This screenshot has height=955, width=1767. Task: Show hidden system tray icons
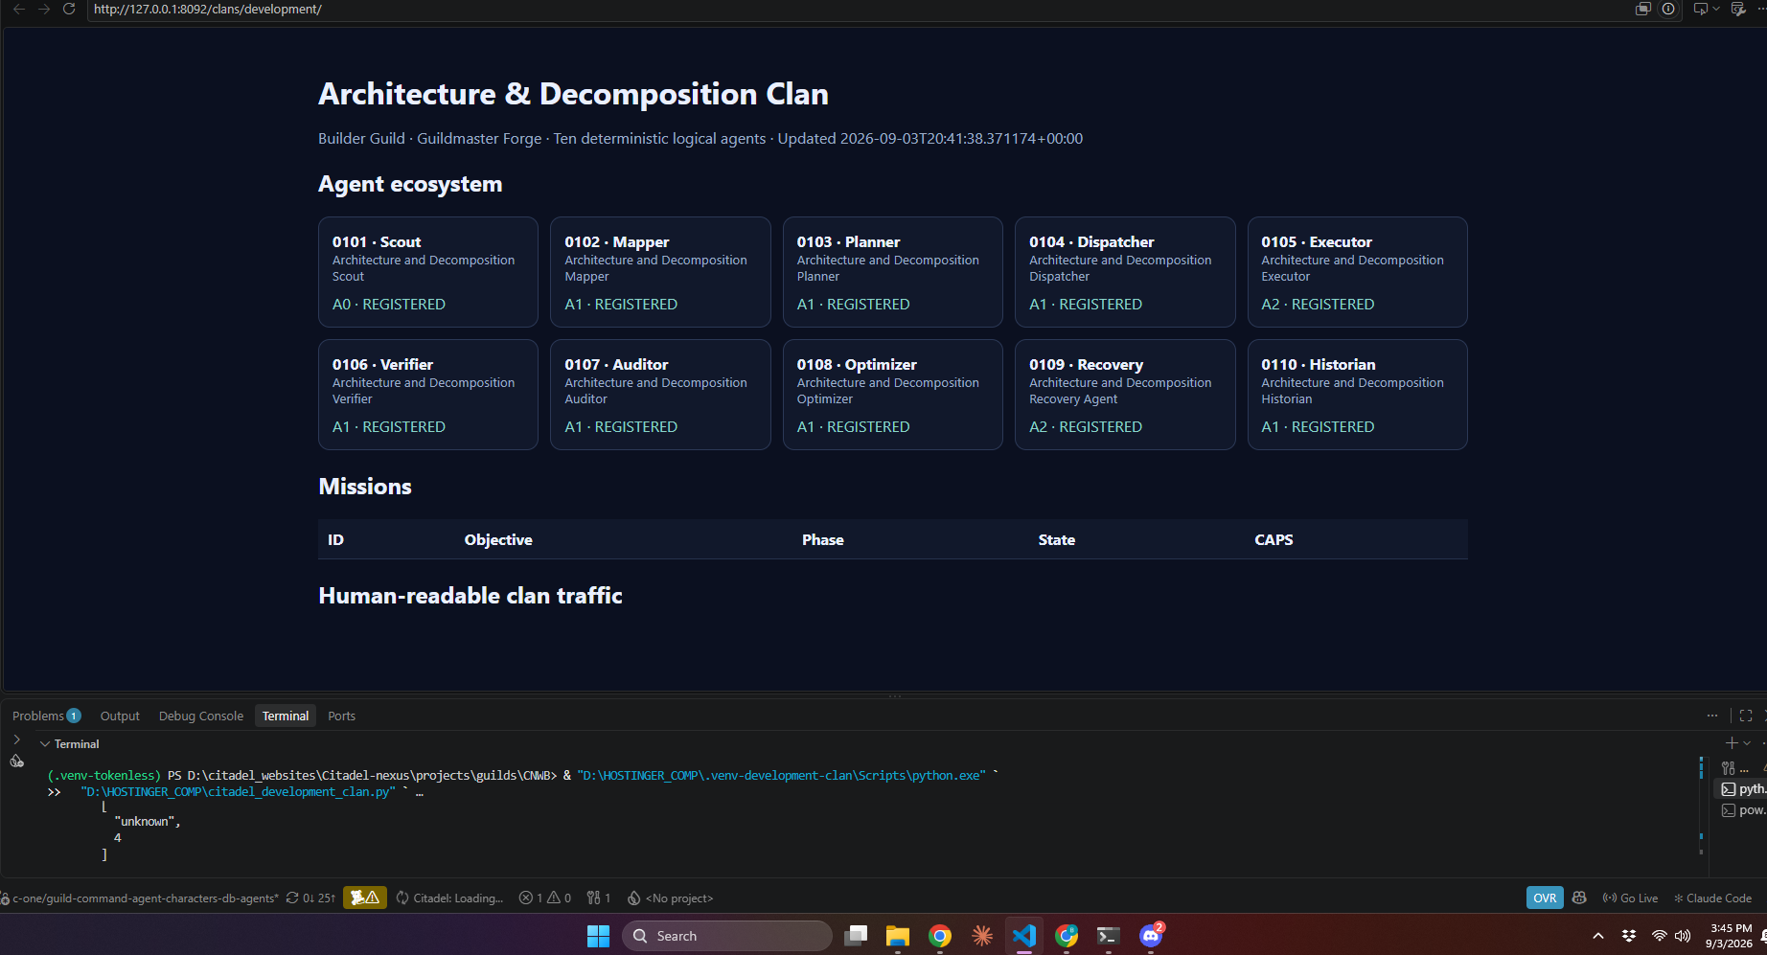(x=1597, y=936)
